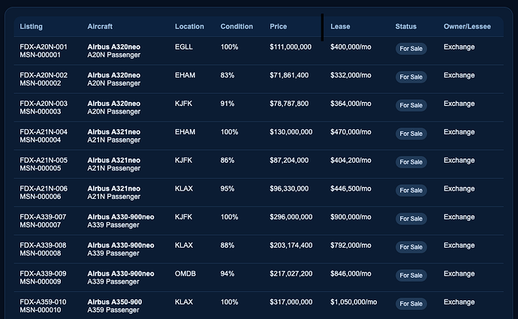
Task: Click the Price column header
Action: [279, 26]
